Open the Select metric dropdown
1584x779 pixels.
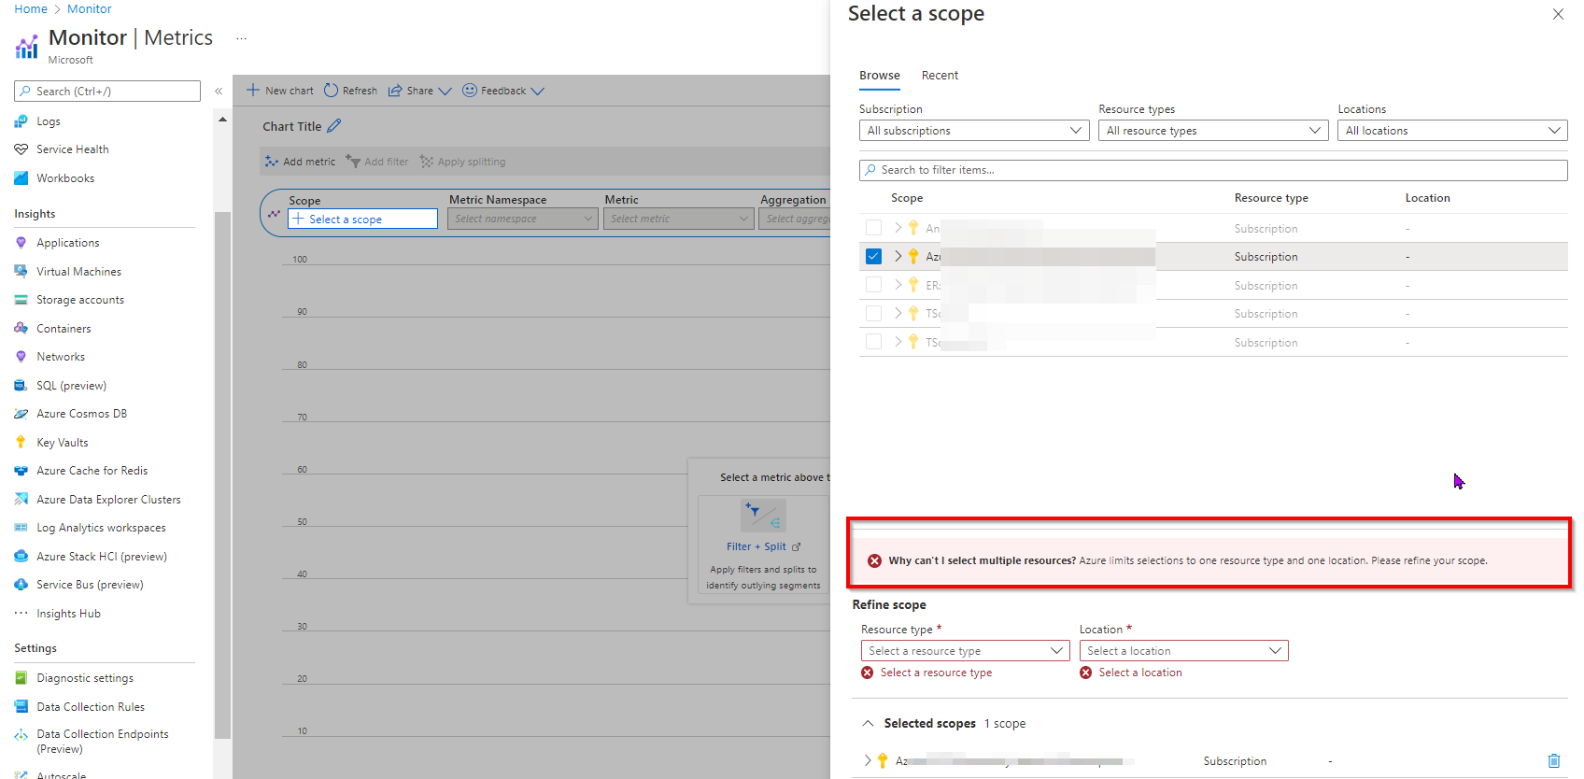coord(678,219)
